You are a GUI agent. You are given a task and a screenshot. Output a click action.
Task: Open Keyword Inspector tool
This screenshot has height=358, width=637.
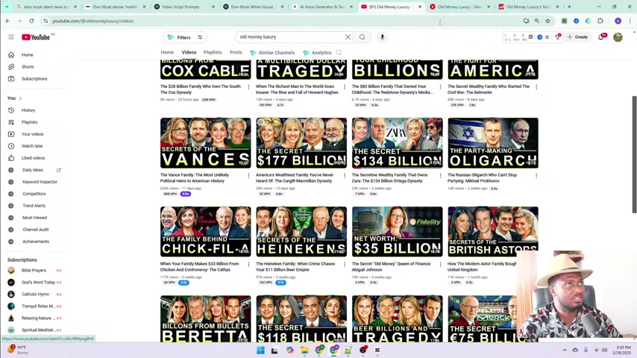coord(40,182)
